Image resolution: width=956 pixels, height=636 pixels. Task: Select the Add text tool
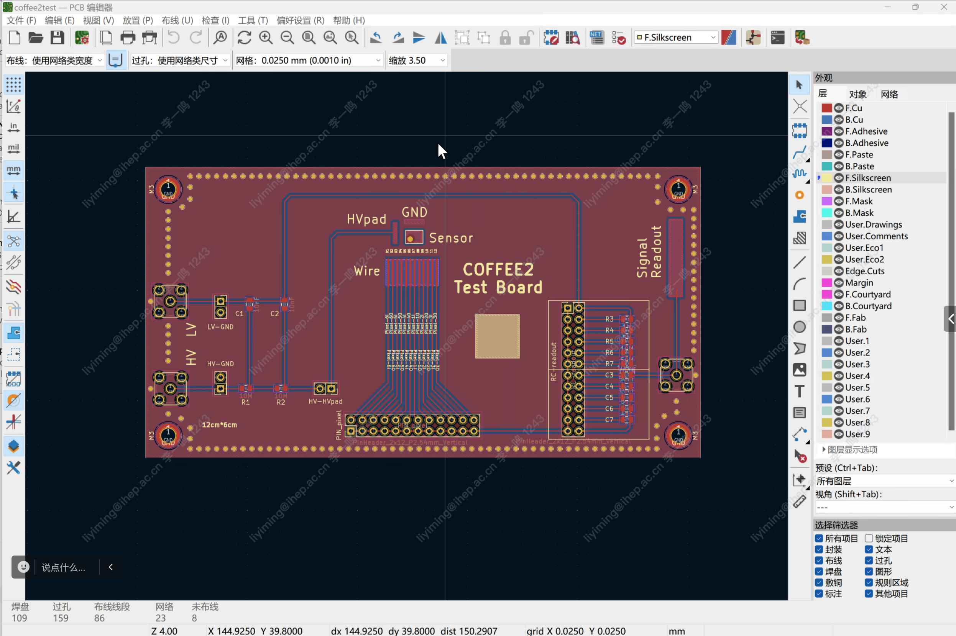(799, 392)
